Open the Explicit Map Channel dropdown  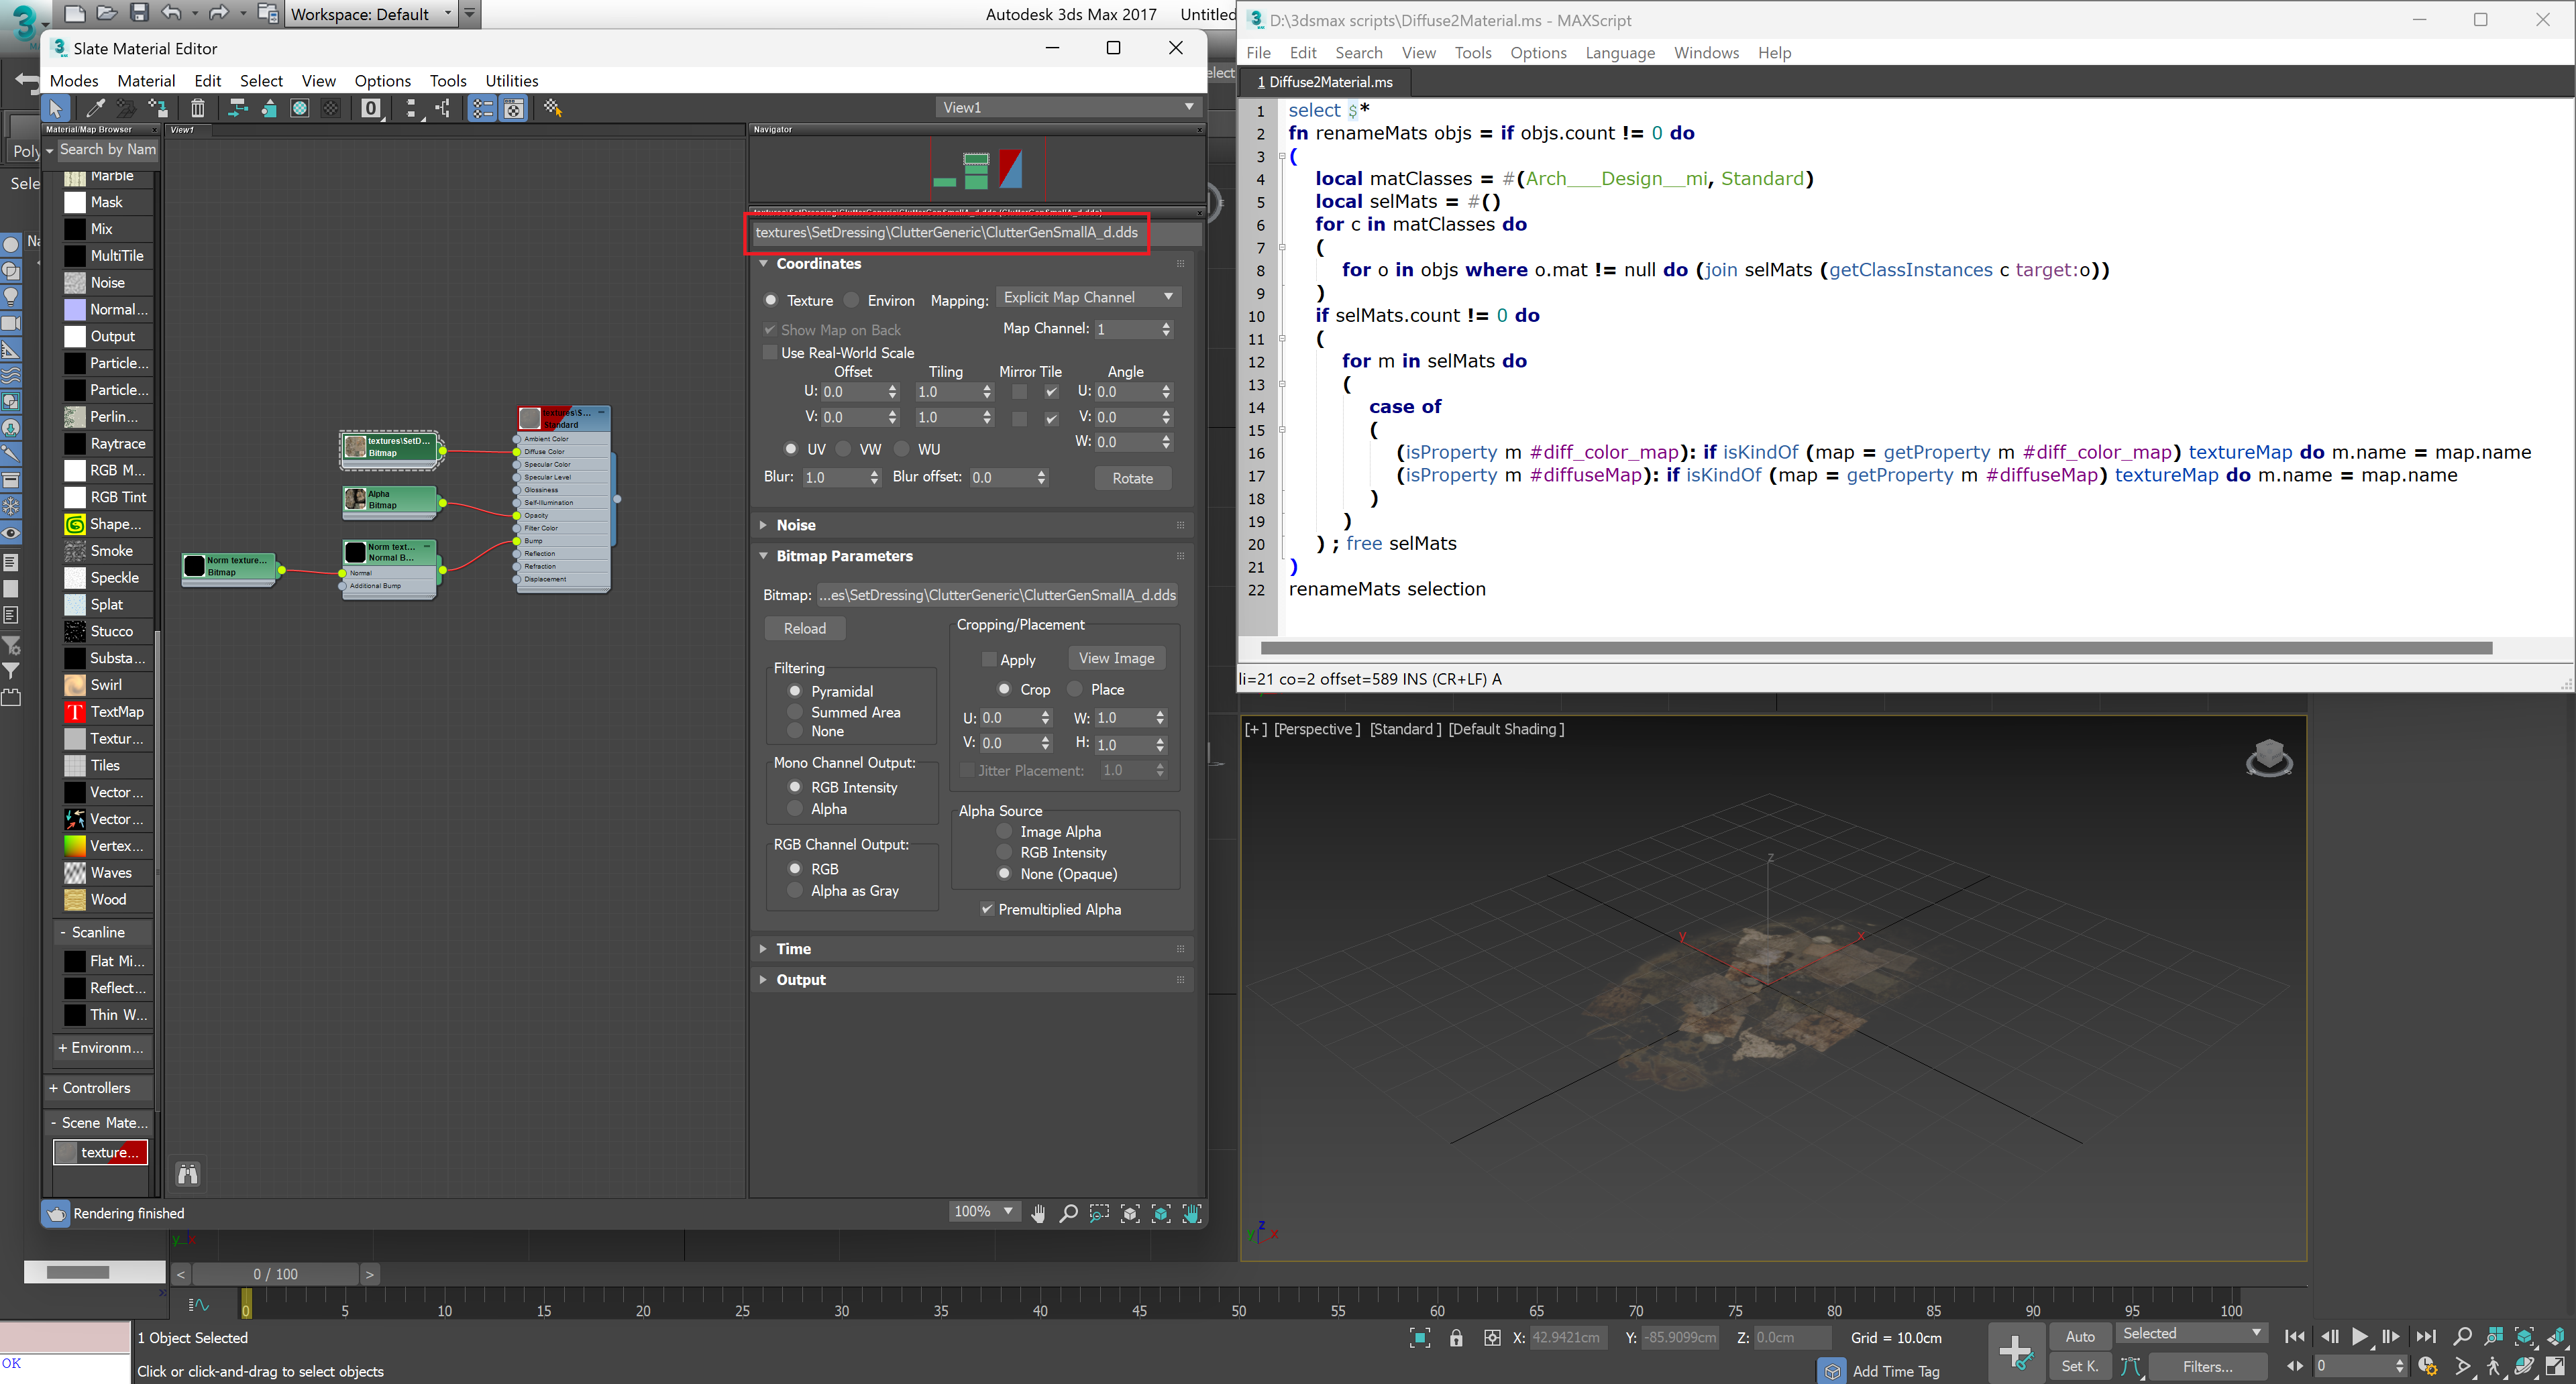1088,297
